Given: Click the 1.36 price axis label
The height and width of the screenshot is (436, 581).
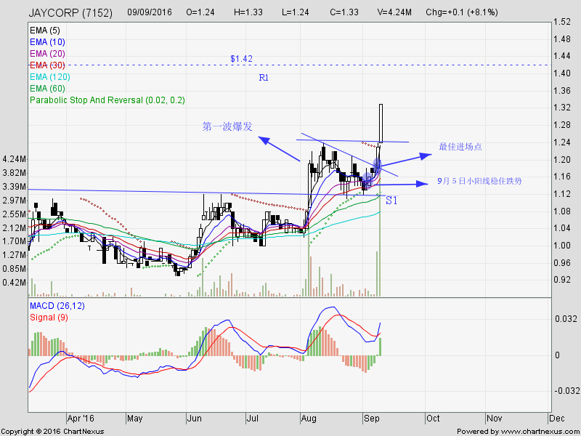Looking at the screenshot, I should point(561,90).
